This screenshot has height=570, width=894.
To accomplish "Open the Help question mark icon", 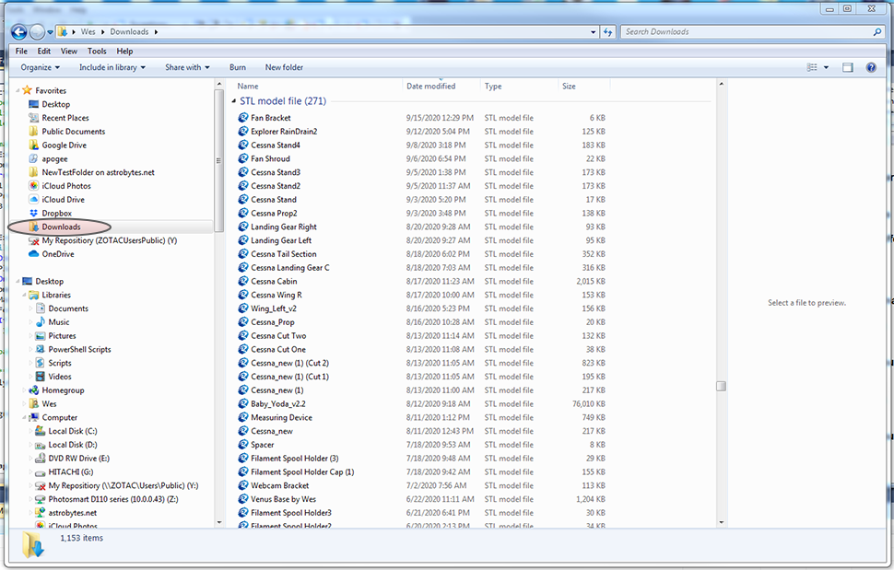I will pos(873,67).
